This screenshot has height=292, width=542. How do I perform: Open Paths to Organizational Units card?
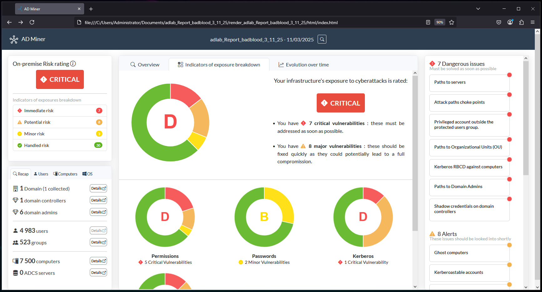469,148
